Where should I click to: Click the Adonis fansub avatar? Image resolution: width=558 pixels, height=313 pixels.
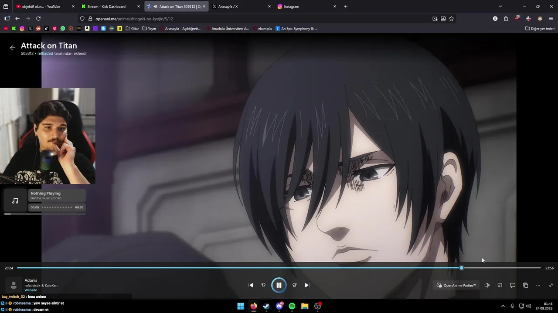tap(14, 285)
